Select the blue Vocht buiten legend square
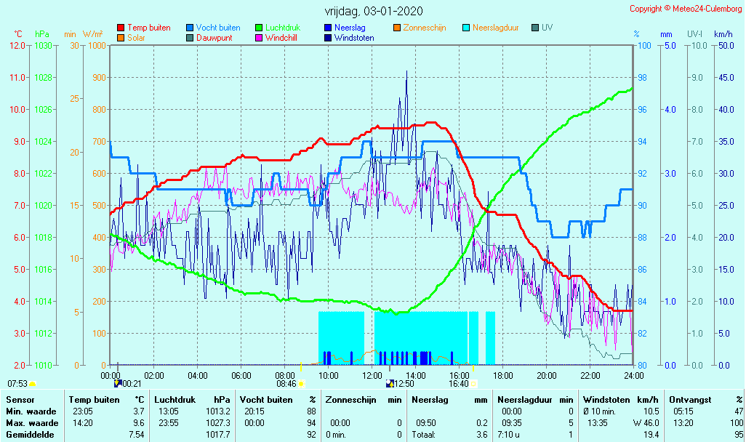The width and height of the screenshot is (746, 442). (x=190, y=28)
